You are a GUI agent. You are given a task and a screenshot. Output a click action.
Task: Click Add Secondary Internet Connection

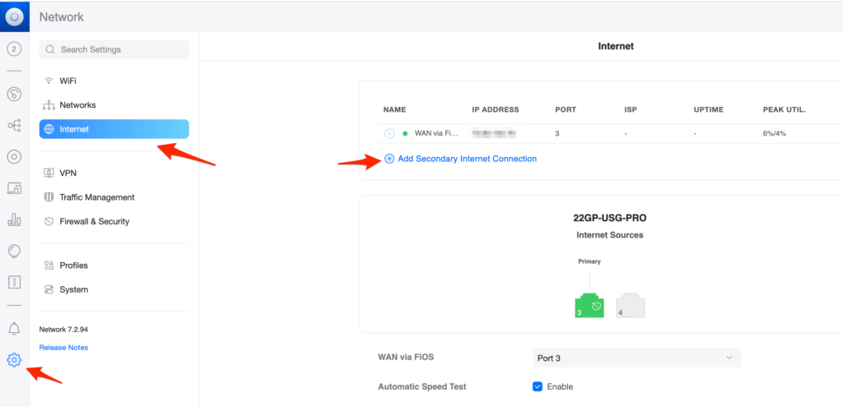(466, 159)
